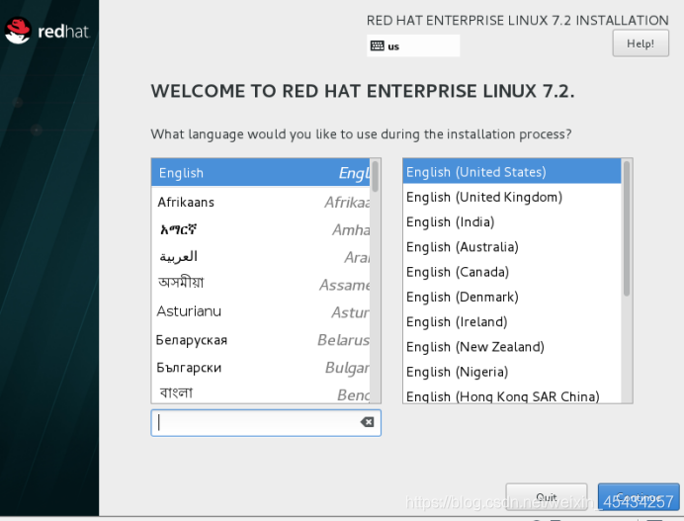This screenshot has height=521, width=684.
Task: Choose English (Canada) locale
Action: (x=512, y=272)
